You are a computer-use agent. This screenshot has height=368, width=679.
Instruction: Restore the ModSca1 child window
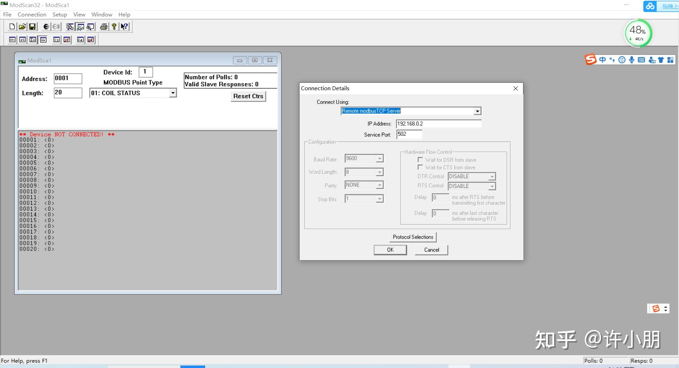coord(255,60)
